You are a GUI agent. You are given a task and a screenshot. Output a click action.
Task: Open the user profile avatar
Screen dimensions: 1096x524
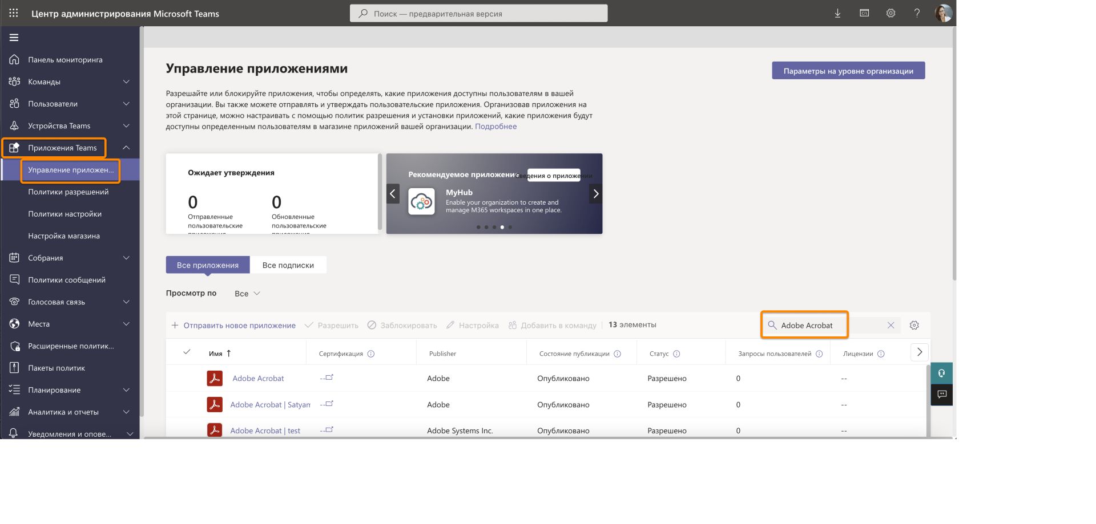(x=943, y=13)
